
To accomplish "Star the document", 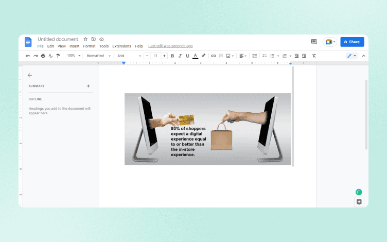I will coord(85,39).
